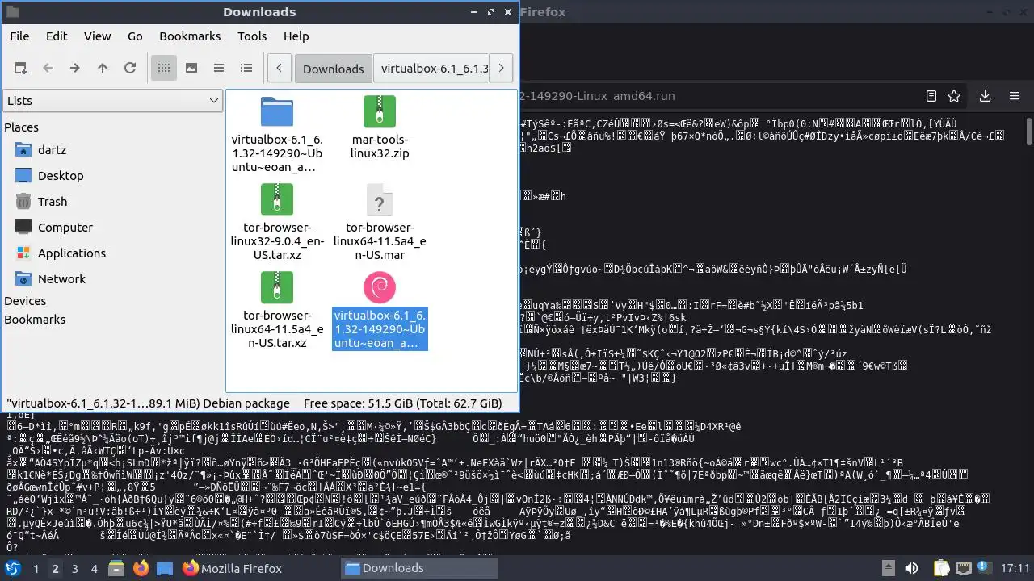Click the Devices section heading
This screenshot has height=581, width=1034.
click(25, 301)
